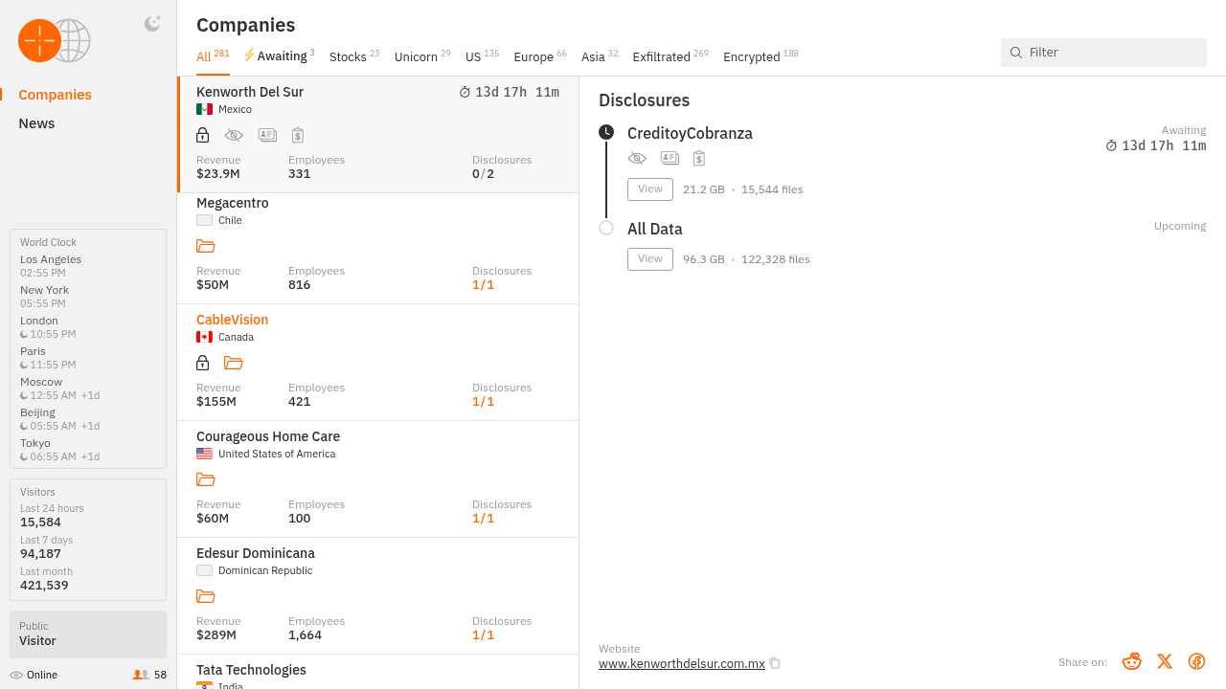The width and height of the screenshot is (1226, 689).
Task: Click the Online eye status icon
Action: pos(16,675)
